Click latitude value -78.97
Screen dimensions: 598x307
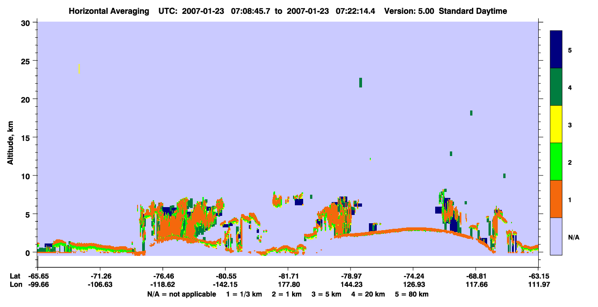pos(351,276)
